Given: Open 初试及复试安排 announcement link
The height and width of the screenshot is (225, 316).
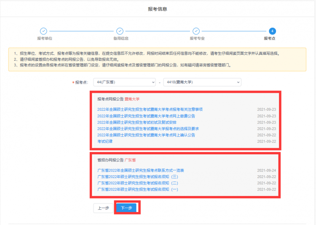Looking at the screenshot, I should [x=137, y=122].
